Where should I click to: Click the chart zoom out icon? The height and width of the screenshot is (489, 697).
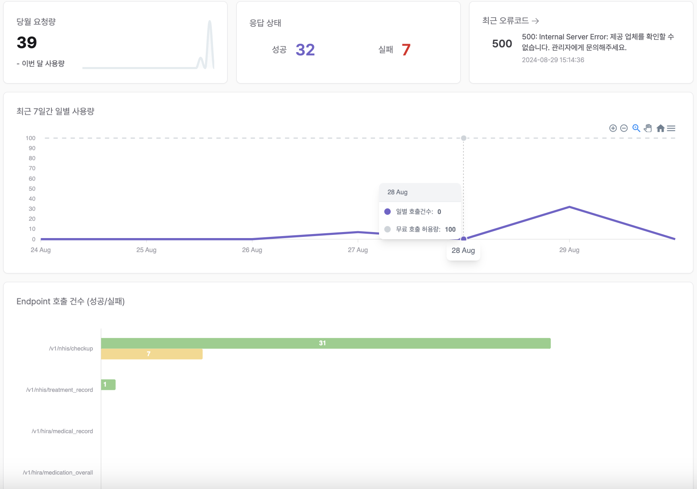coord(624,128)
